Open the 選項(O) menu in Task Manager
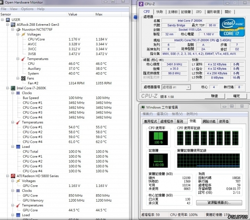Image resolution: width=250 pixels, height=220 pixels. click(x=162, y=114)
